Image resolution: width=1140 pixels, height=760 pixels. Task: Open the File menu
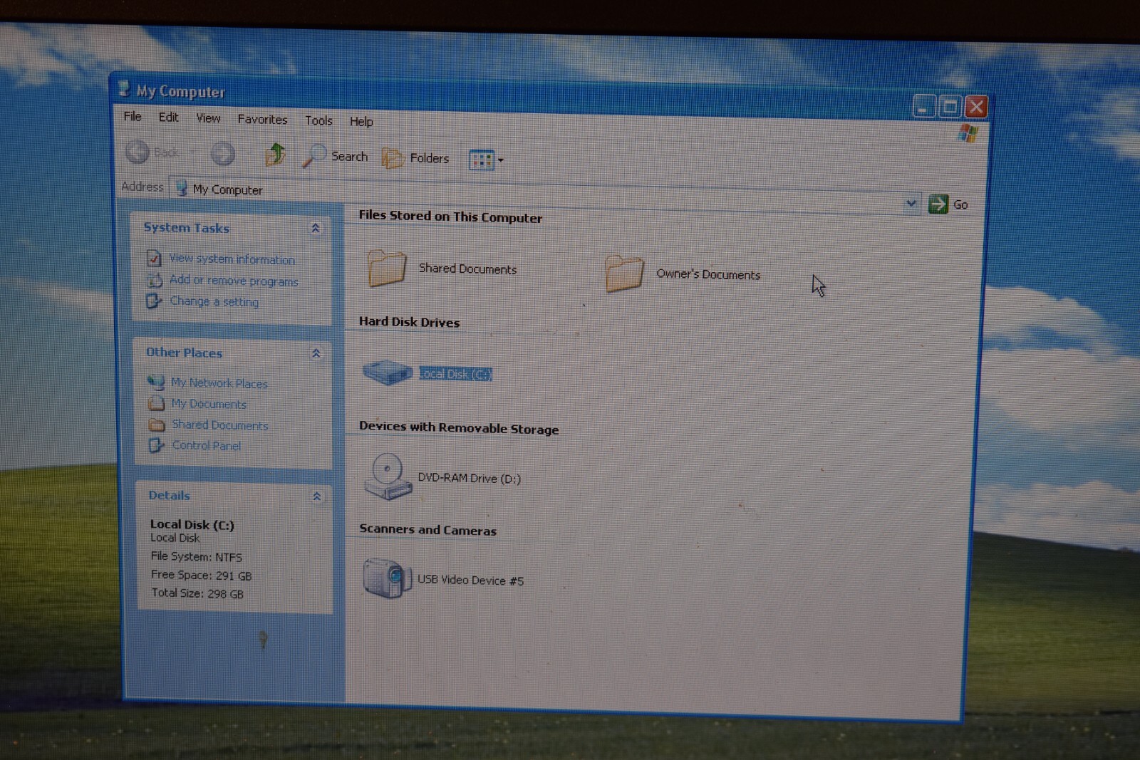(x=133, y=116)
